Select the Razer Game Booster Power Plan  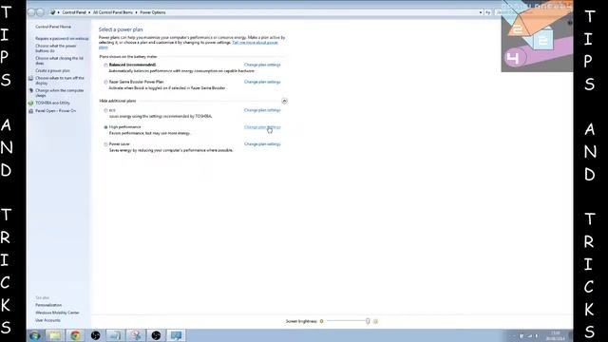[x=105, y=83]
